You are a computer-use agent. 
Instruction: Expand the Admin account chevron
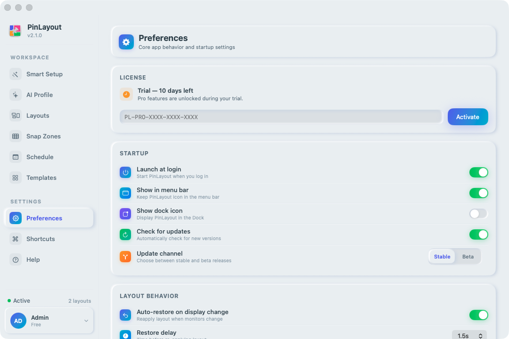point(86,321)
